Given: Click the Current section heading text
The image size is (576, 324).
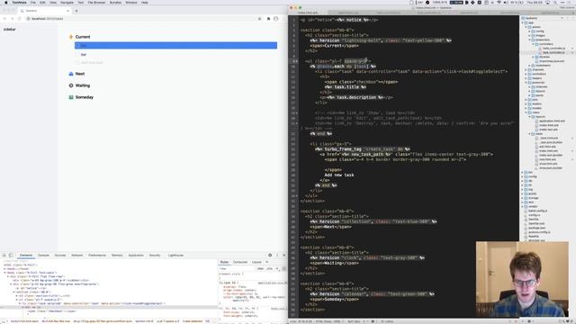Looking at the screenshot, I should [x=83, y=37].
